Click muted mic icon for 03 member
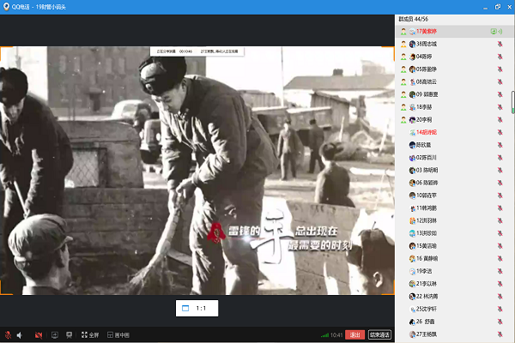This screenshot has height=343, width=515. click(x=500, y=170)
